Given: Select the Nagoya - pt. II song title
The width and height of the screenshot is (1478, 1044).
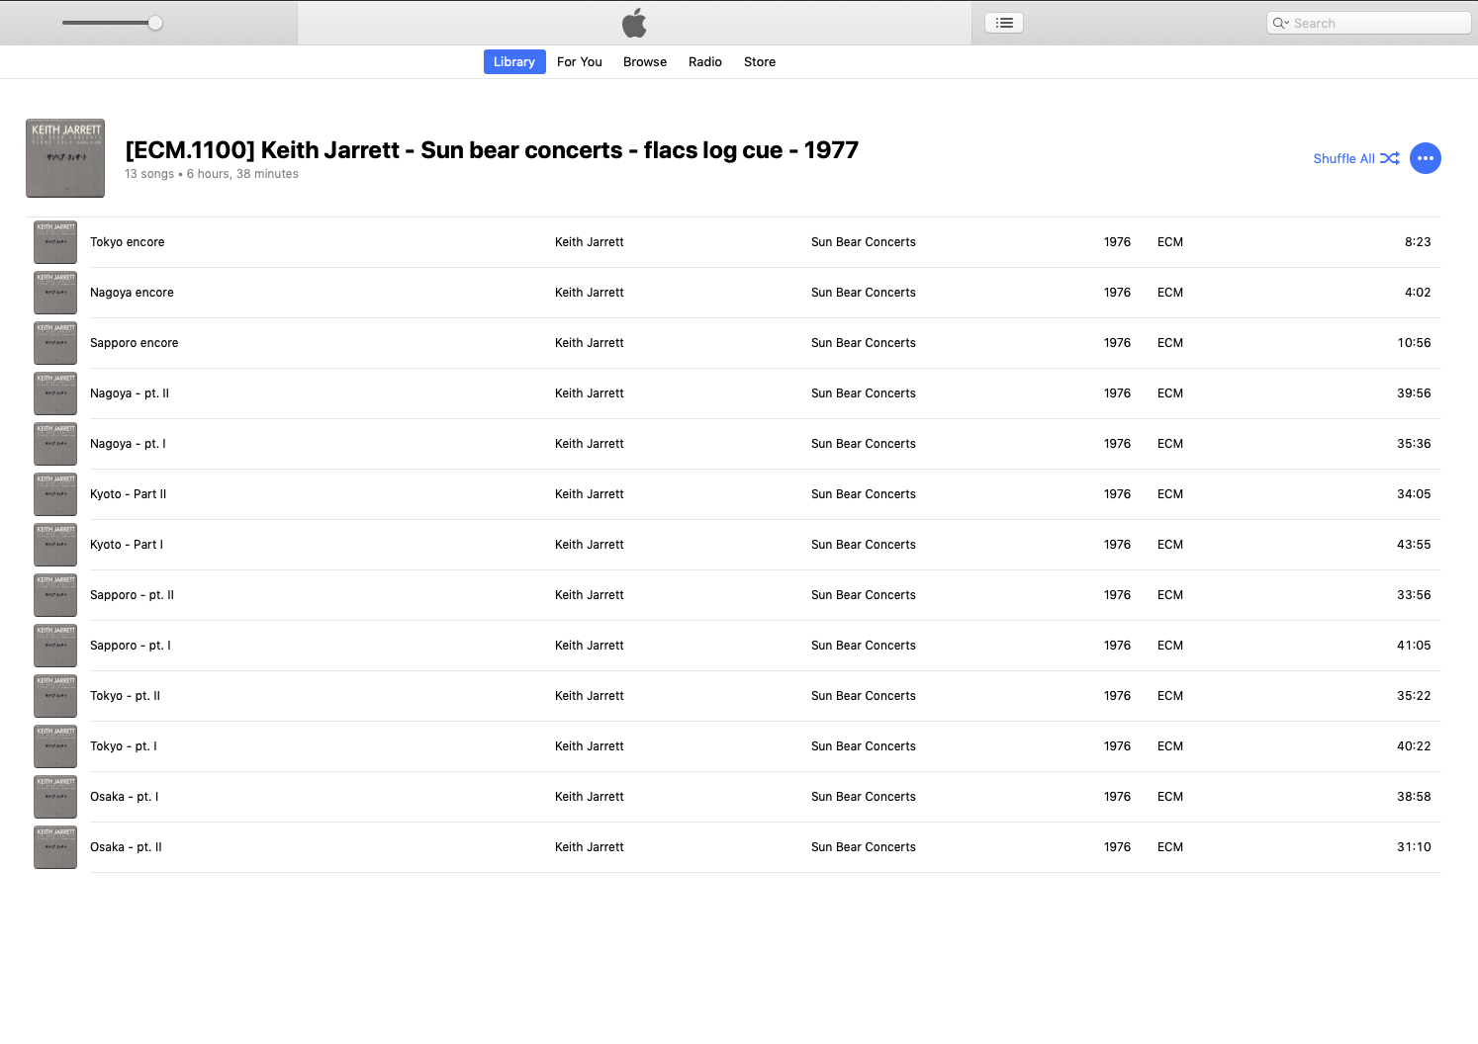Looking at the screenshot, I should click(x=130, y=393).
